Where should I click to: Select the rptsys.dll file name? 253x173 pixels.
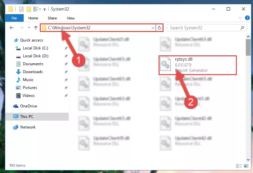tap(184, 59)
